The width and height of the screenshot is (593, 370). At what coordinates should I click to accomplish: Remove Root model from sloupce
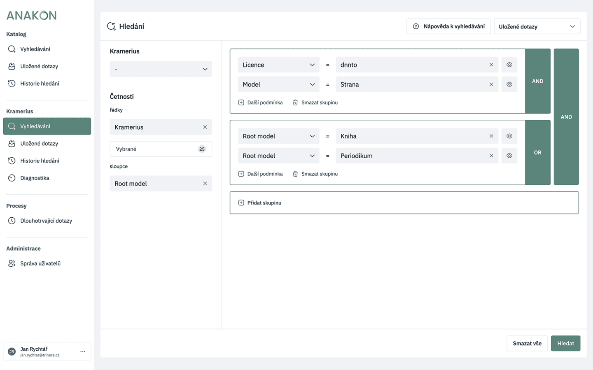click(x=205, y=184)
